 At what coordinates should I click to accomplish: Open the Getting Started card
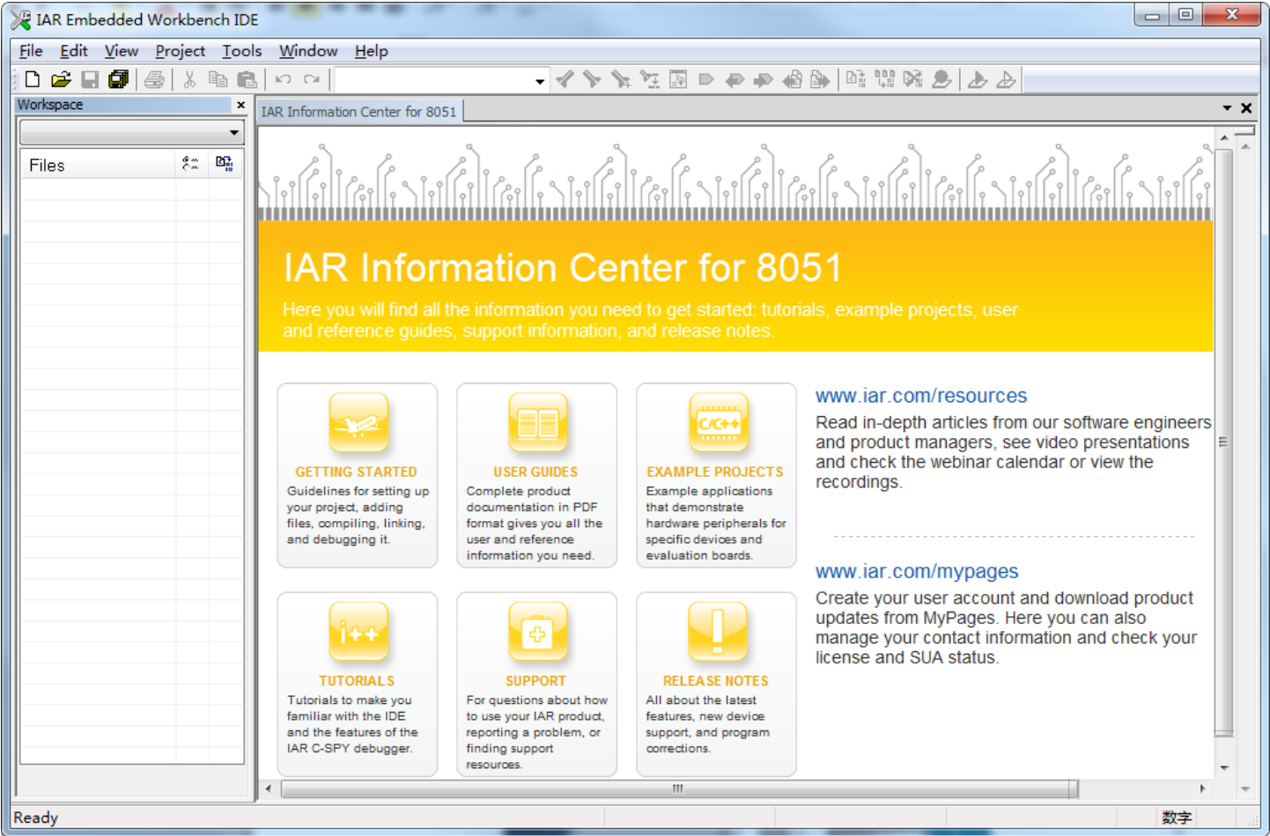358,475
